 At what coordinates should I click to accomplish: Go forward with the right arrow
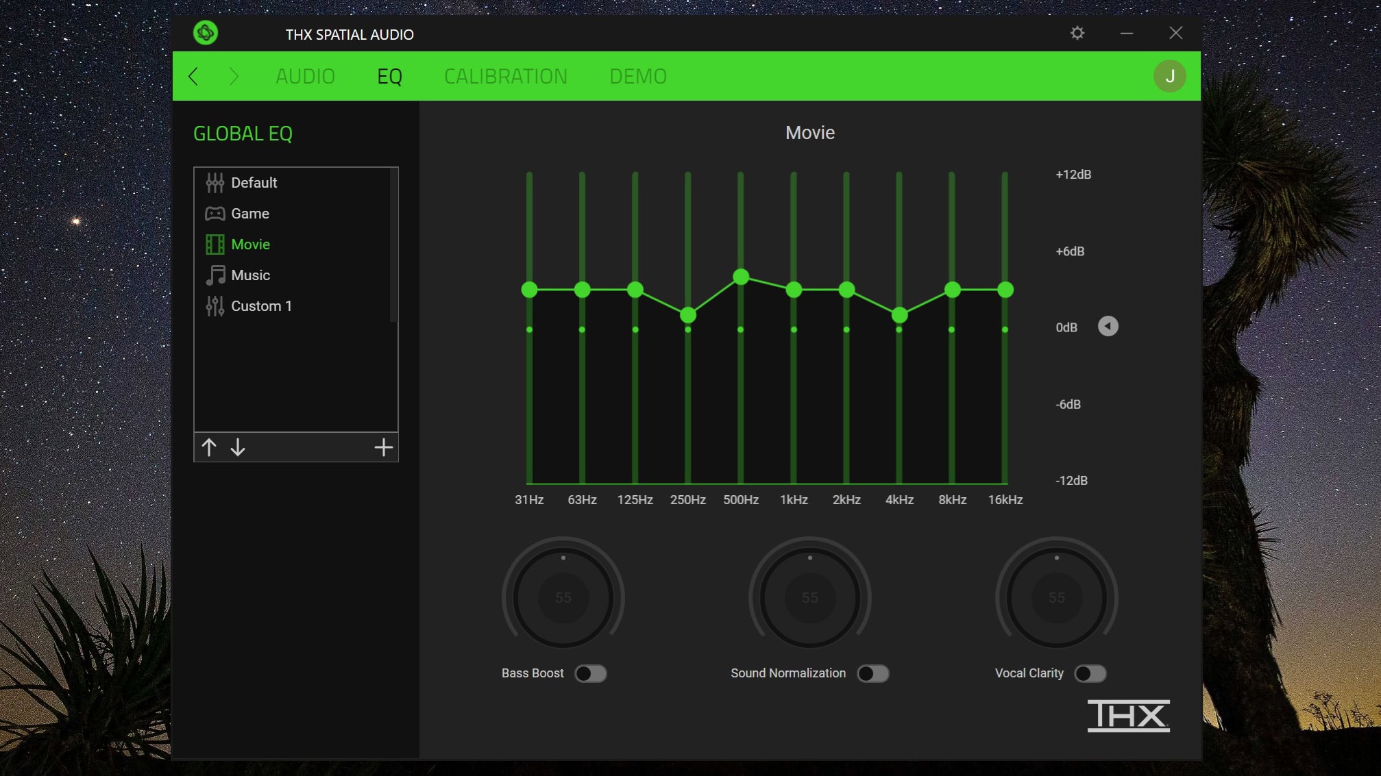click(233, 76)
